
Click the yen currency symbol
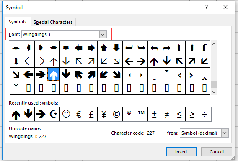tap(104, 114)
